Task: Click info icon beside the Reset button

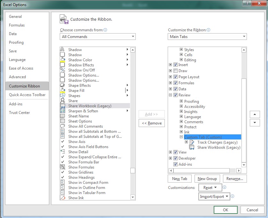Action: (225, 187)
